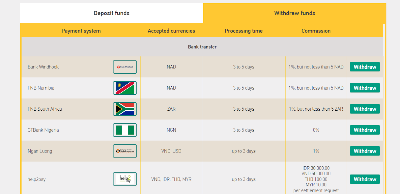Withdraw through GTBank Nigeria

(365, 130)
